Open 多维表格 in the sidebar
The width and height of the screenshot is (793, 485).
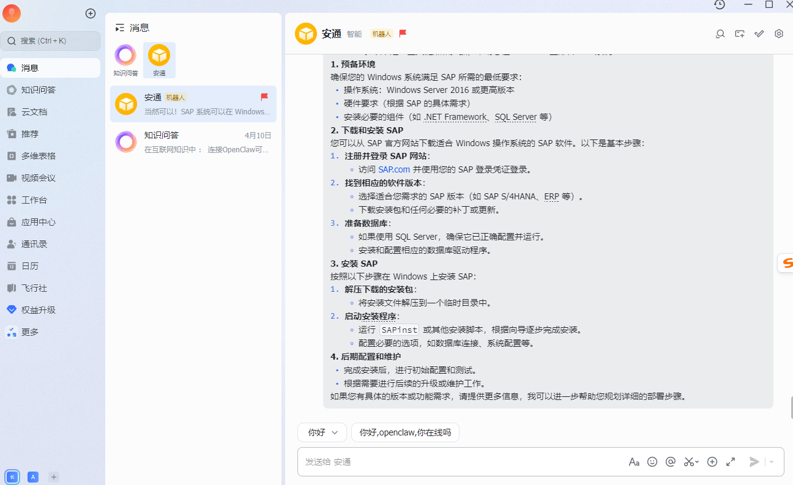click(51, 156)
